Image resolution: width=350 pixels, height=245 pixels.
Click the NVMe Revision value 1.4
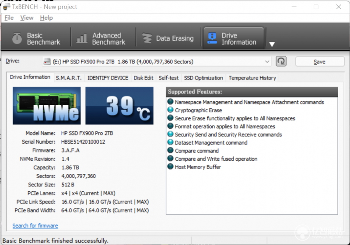coord(65,159)
